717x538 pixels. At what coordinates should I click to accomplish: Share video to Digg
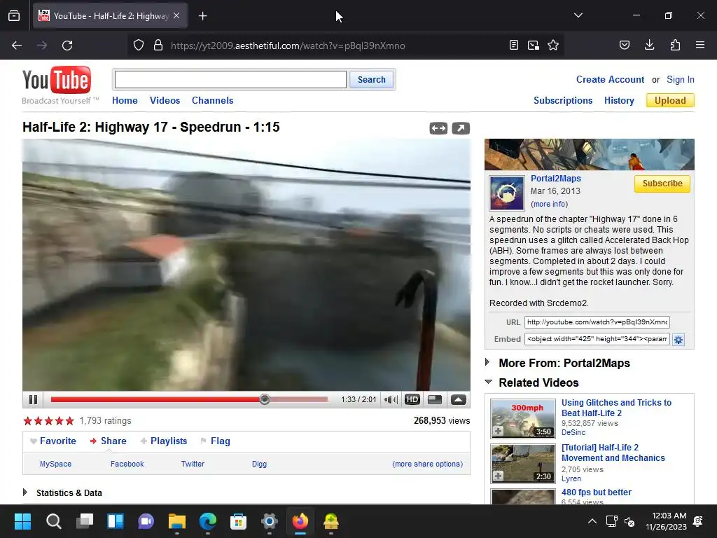[x=259, y=464]
